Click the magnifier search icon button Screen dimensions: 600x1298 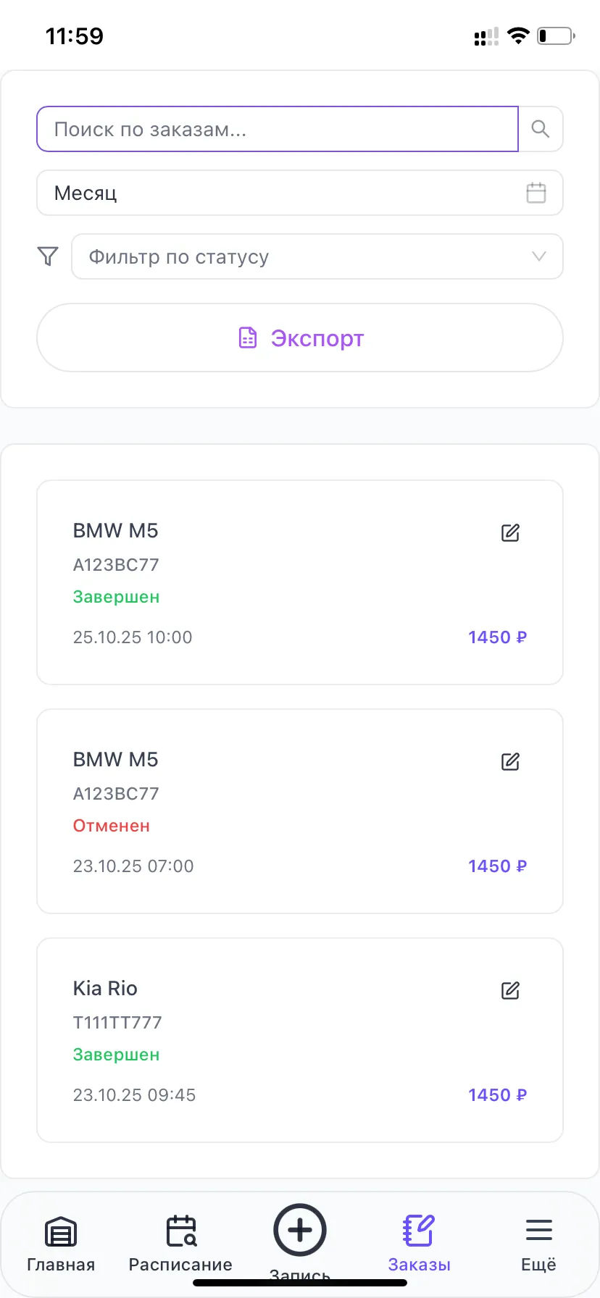point(541,129)
